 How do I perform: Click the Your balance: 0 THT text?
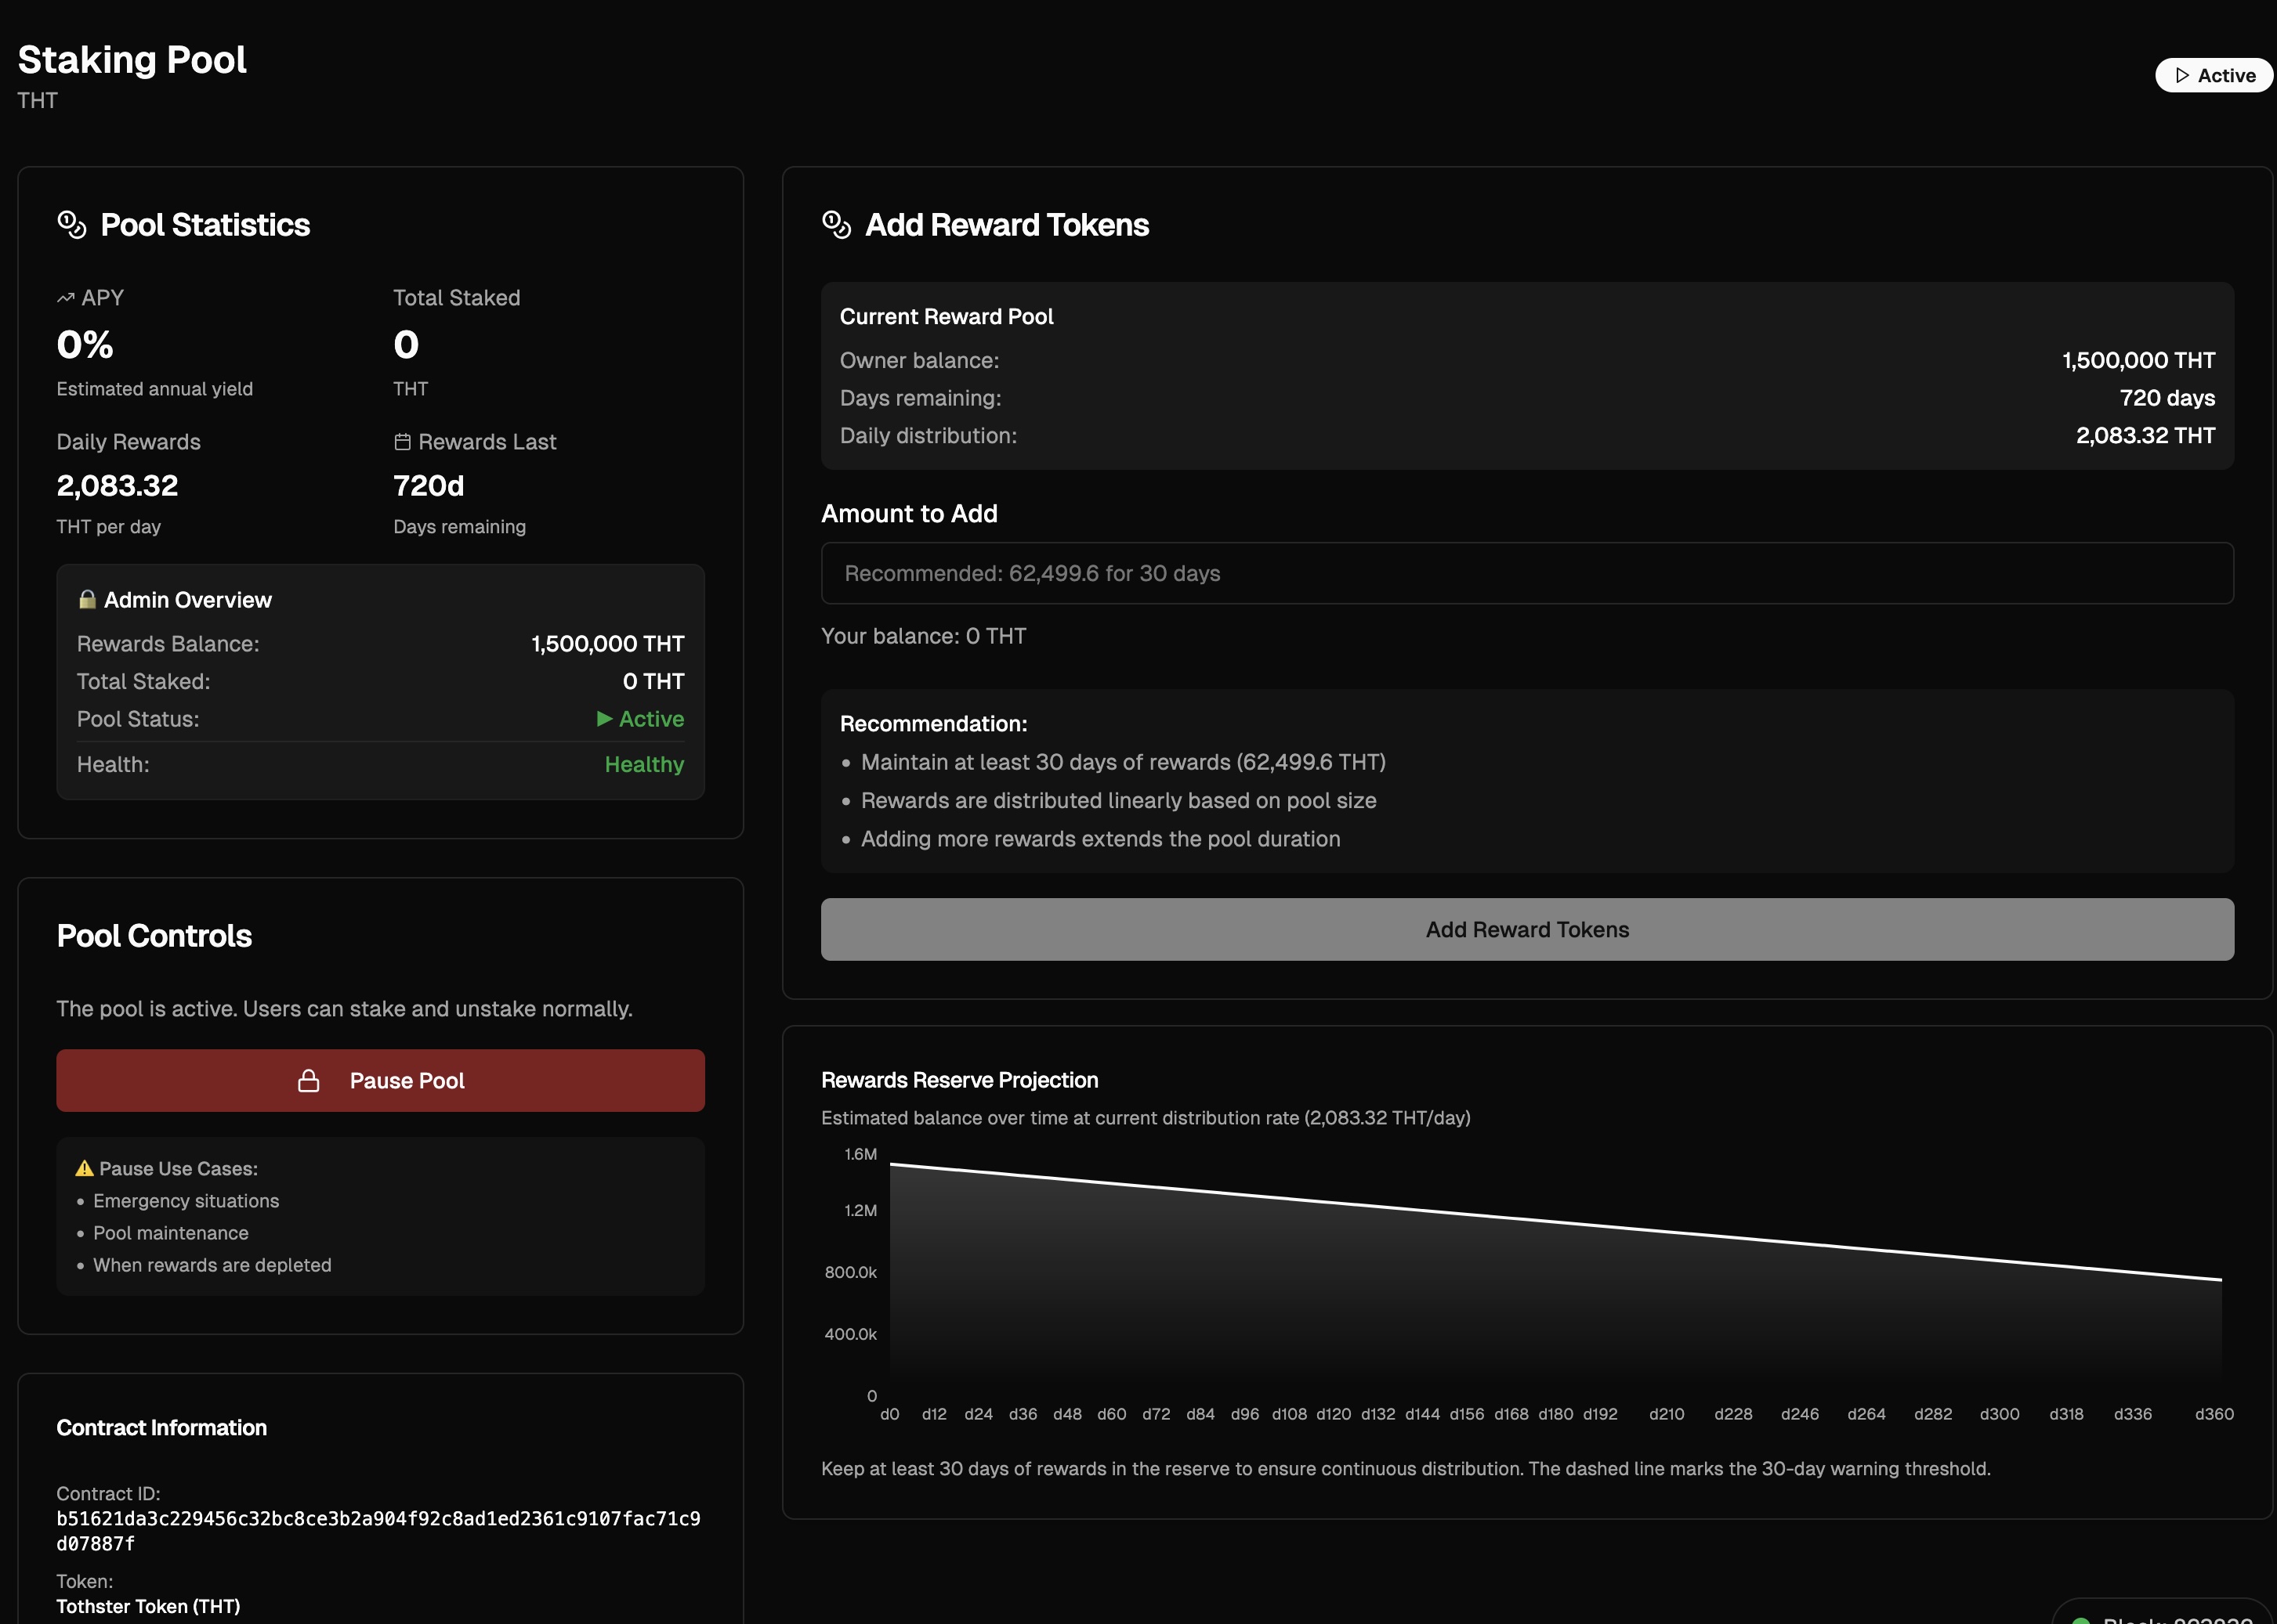tap(923, 636)
